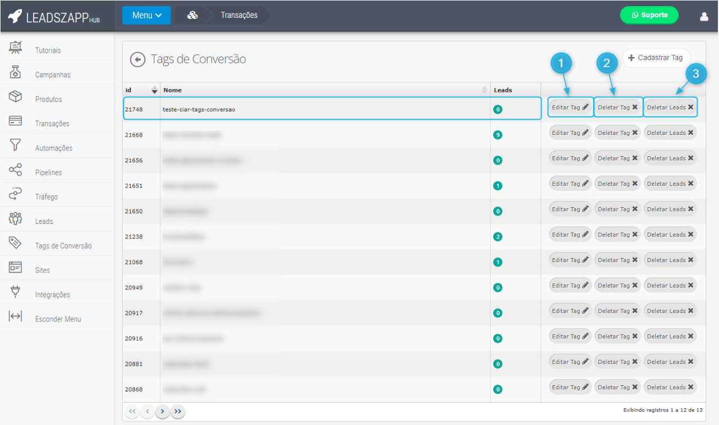The image size is (719, 425).
Task: Go to Sites in sidebar menu
Action: 43,270
